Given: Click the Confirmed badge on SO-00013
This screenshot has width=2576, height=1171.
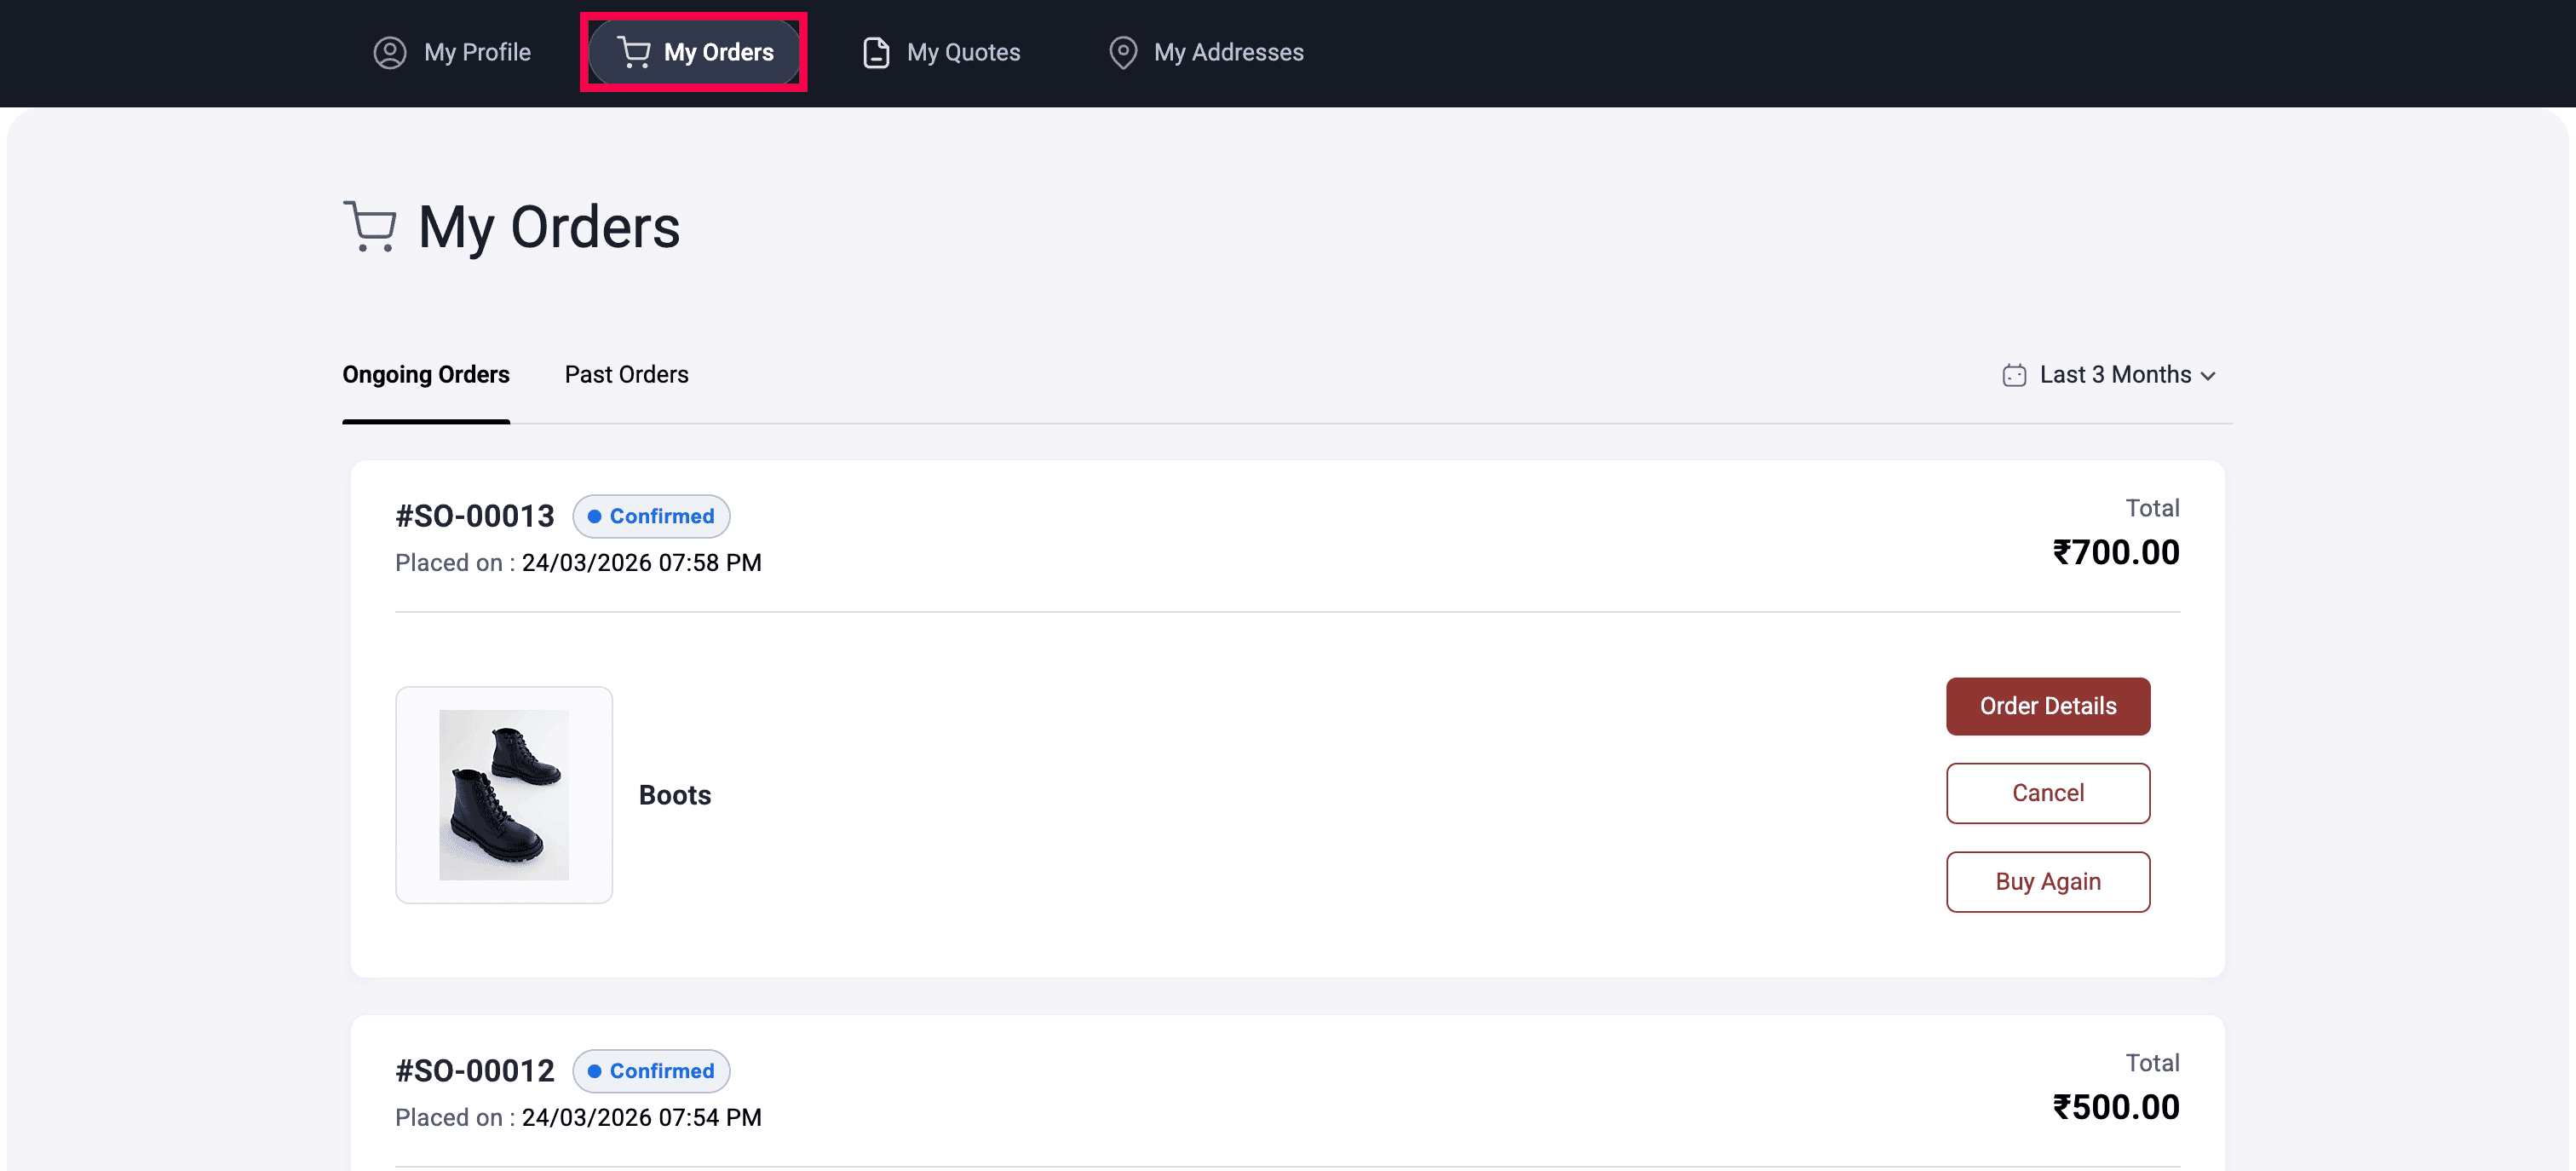Looking at the screenshot, I should click(x=651, y=516).
